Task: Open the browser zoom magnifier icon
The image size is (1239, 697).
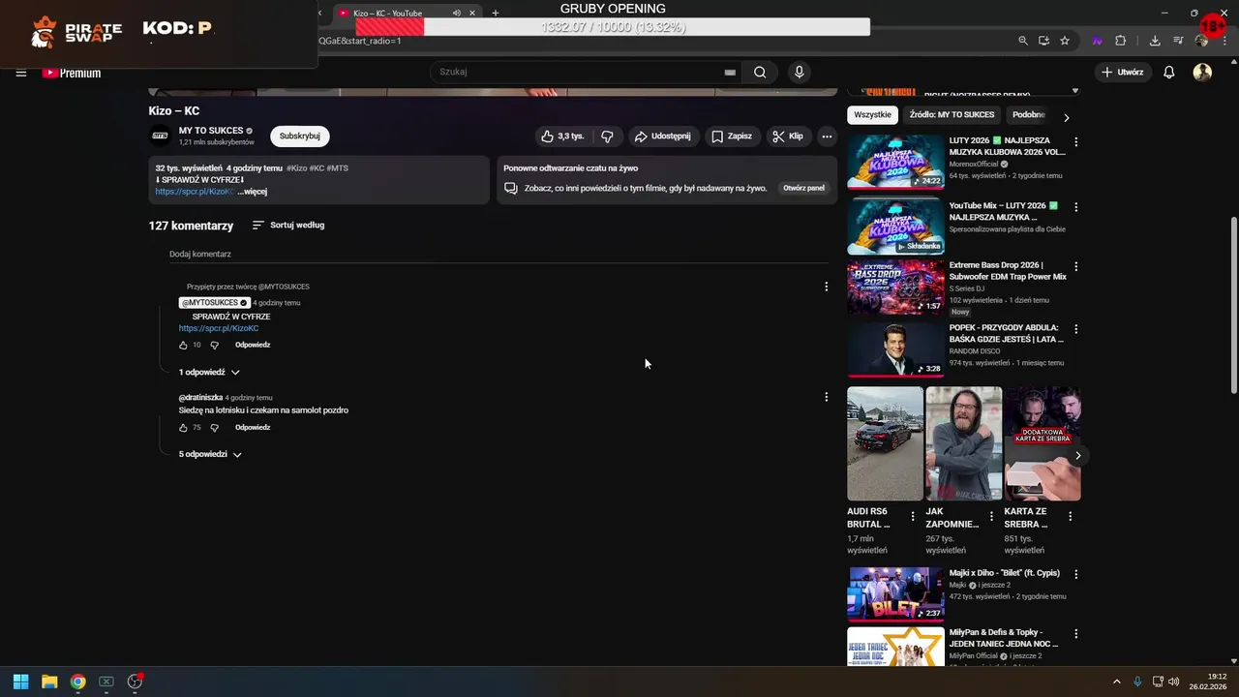Action: coord(1023,41)
